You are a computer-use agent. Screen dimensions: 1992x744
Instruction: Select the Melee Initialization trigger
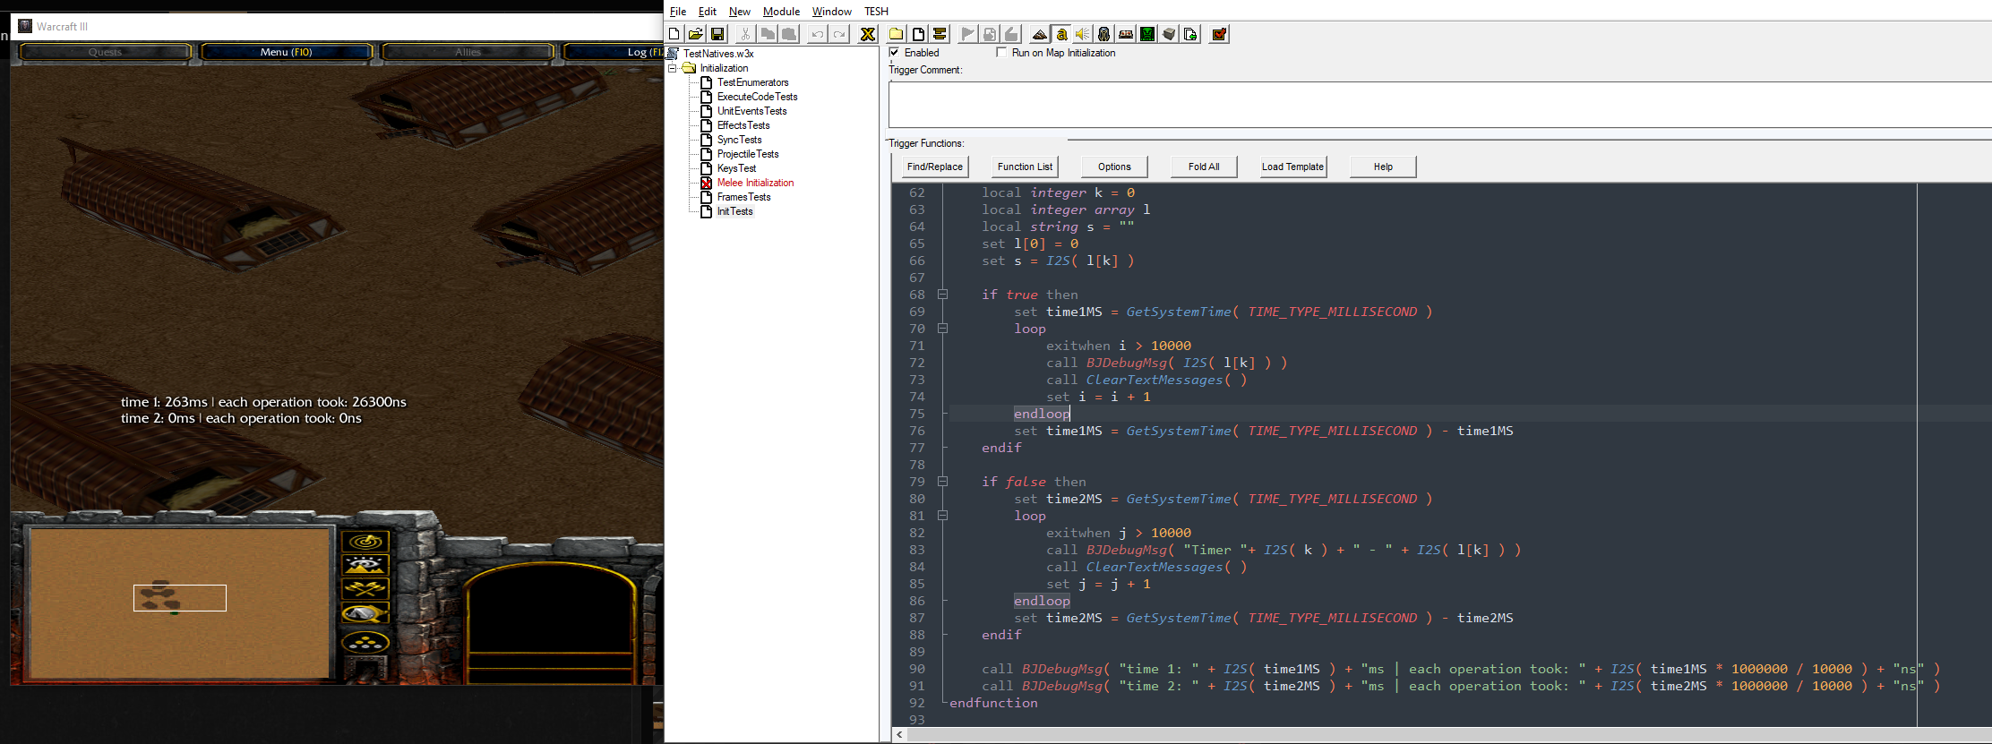pos(755,183)
